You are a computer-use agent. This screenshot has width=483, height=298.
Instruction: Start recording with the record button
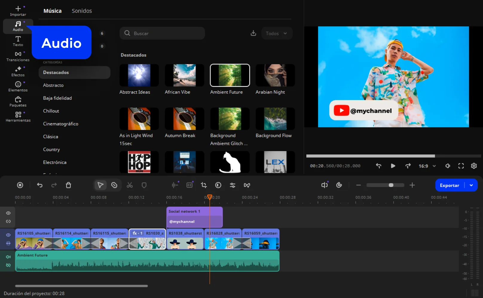20,185
